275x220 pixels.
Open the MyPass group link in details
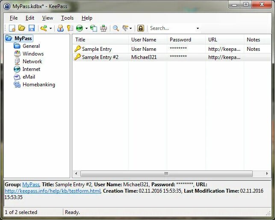[31, 185]
